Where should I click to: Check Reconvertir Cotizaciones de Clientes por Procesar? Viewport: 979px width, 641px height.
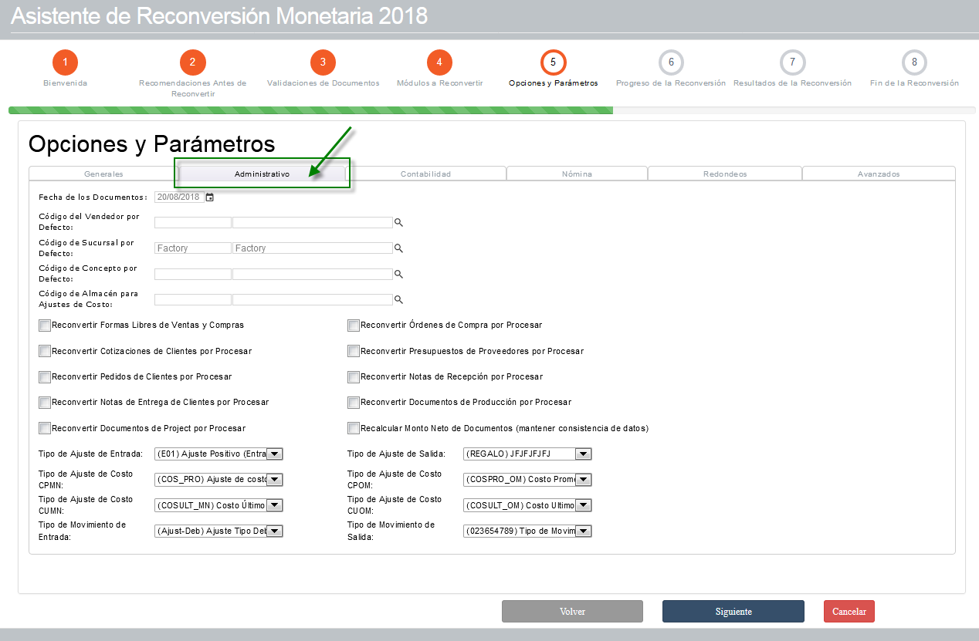(x=45, y=351)
